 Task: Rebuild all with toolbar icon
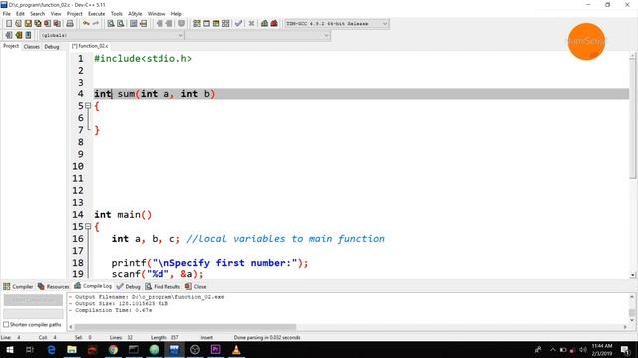[x=226, y=24]
